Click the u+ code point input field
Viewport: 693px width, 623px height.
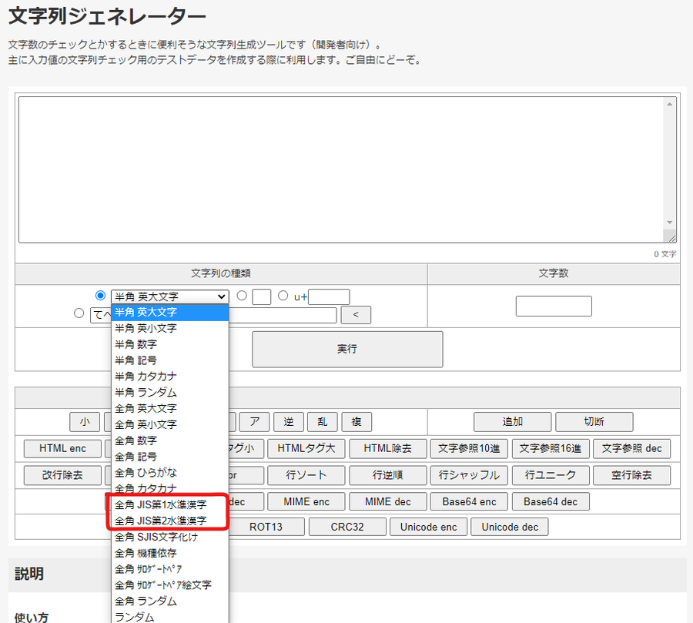coord(329,296)
